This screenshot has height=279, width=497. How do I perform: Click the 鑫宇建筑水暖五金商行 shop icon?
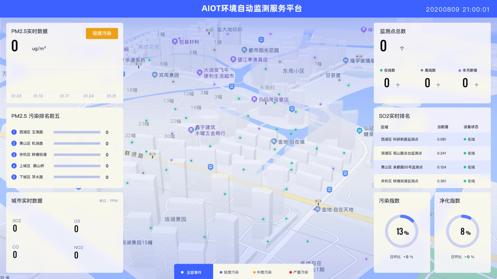tap(191, 130)
